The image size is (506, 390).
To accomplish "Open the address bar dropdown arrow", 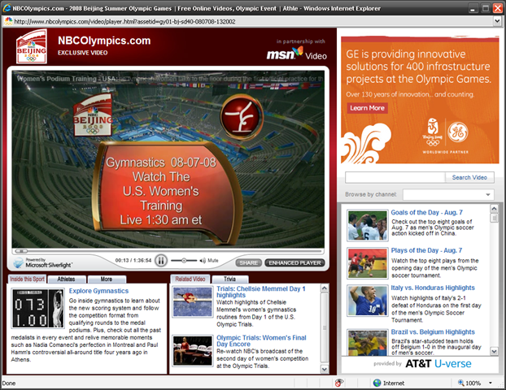I will (497, 21).
